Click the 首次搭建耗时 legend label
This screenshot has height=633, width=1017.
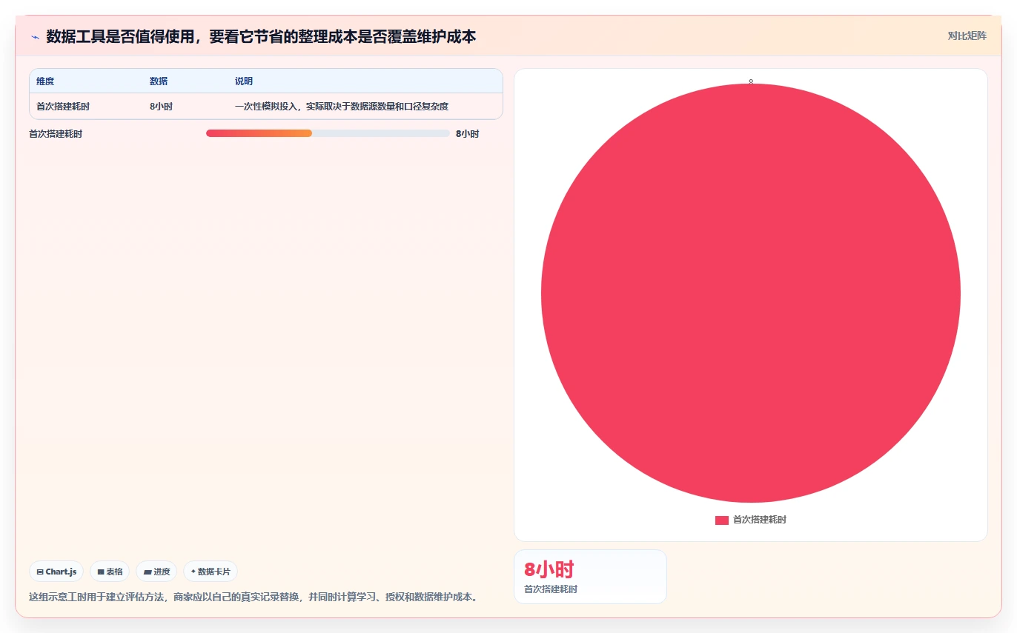pos(760,520)
